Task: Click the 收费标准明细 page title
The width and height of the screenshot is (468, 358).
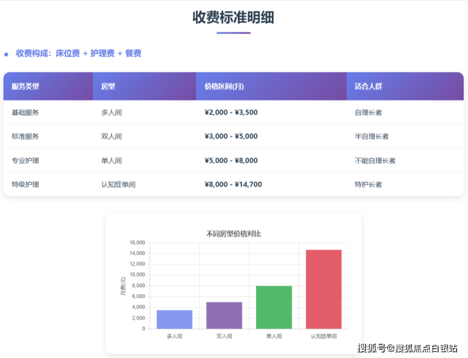Action: click(233, 17)
